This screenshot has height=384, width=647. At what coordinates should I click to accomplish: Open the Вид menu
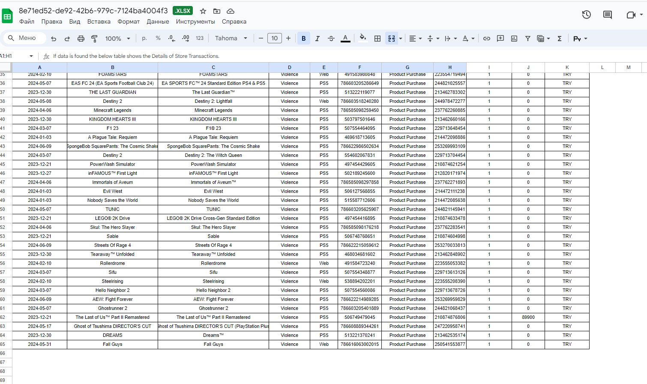[75, 21]
